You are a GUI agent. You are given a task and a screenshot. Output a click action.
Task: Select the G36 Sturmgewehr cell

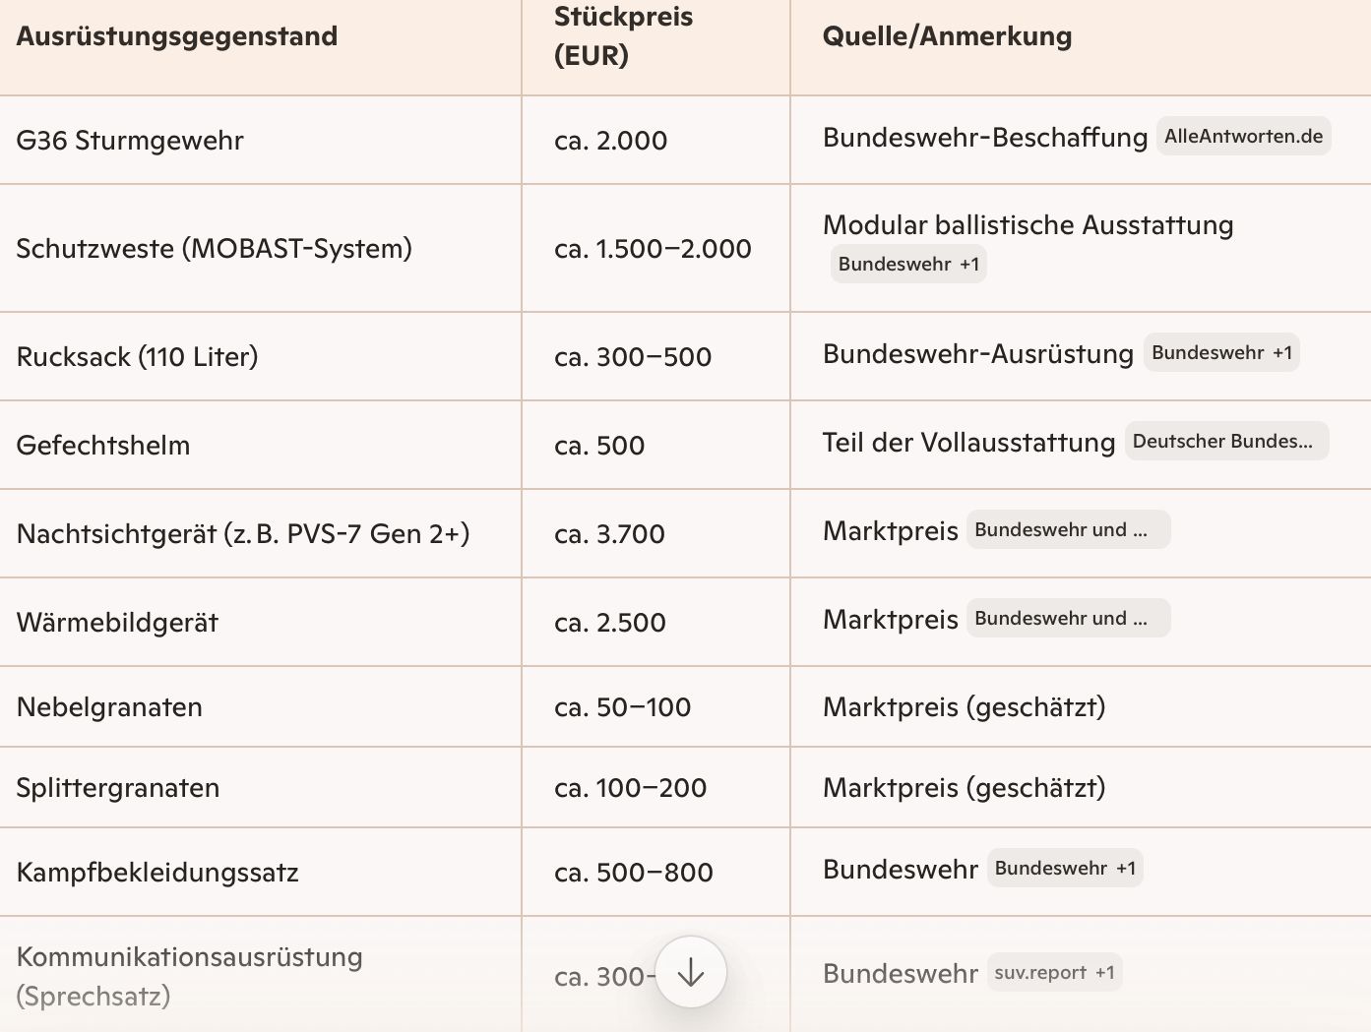pos(130,141)
